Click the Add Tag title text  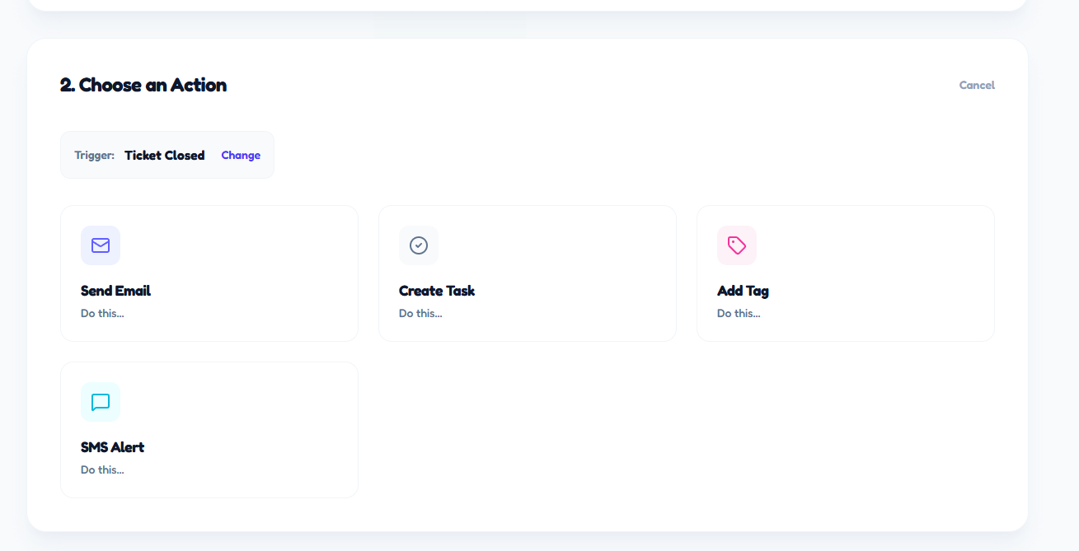(743, 291)
